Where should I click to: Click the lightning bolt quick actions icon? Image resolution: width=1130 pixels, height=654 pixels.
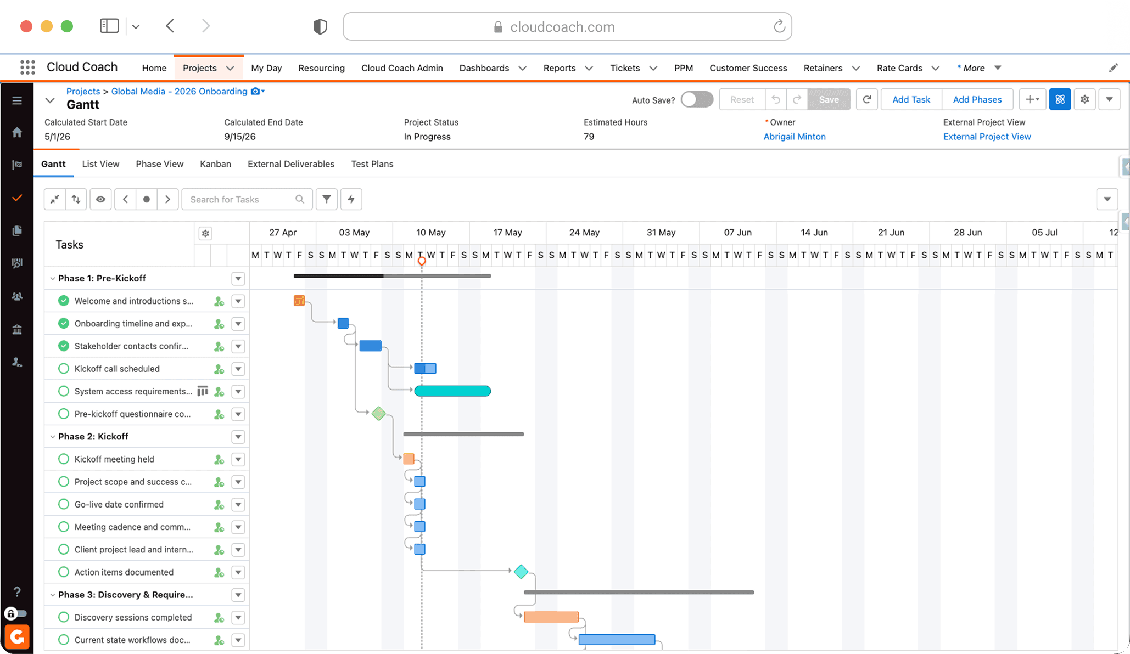(351, 199)
